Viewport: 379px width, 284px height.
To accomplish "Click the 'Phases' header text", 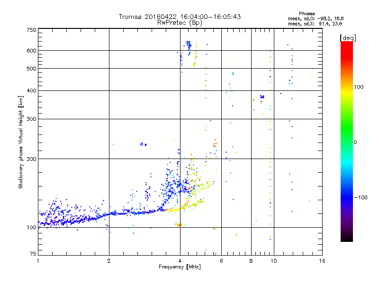I will (x=307, y=14).
